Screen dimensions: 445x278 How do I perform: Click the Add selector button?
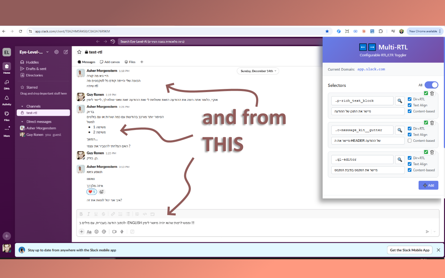(x=428, y=185)
